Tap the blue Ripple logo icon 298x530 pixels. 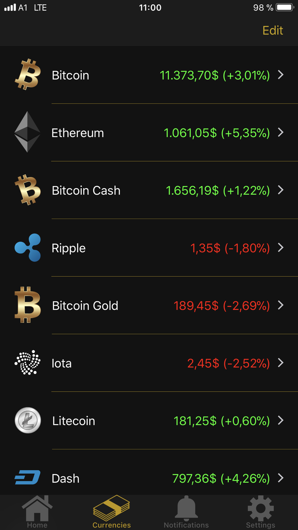(x=28, y=247)
